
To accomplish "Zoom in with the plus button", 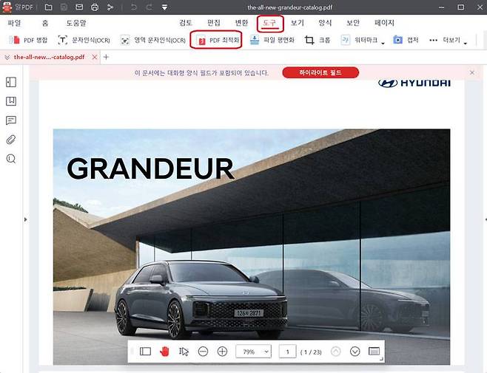I will pos(222,352).
